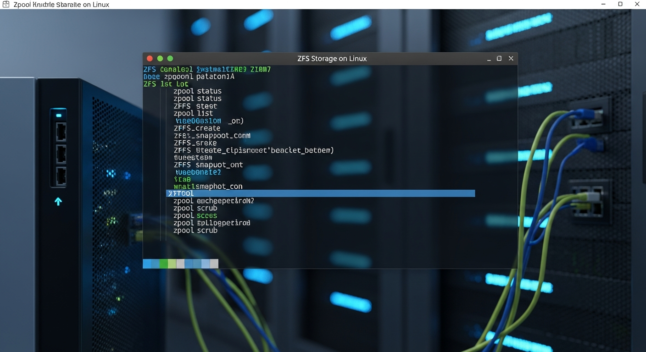Click the arrow glyph on the highlighted ZFTOOL row
Image resolution: width=646 pixels, height=352 pixels.
coord(170,193)
